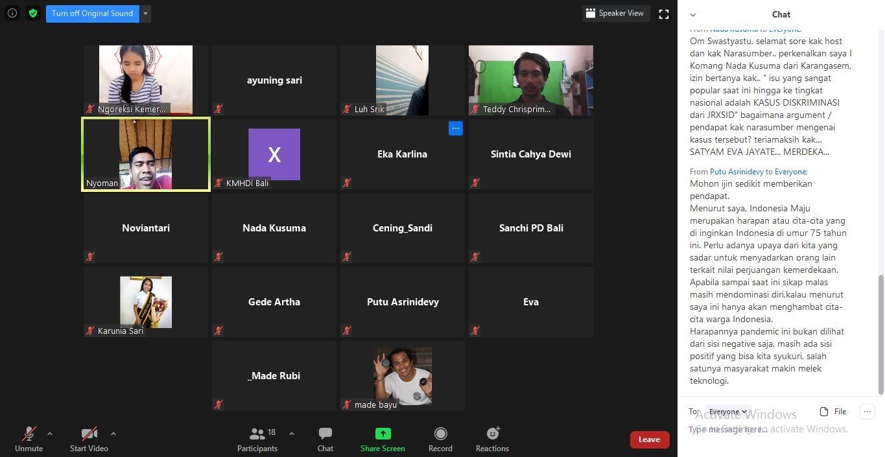The image size is (885, 457).
Task: Expand audio settings arrow next to Unmute
Action: [50, 434]
